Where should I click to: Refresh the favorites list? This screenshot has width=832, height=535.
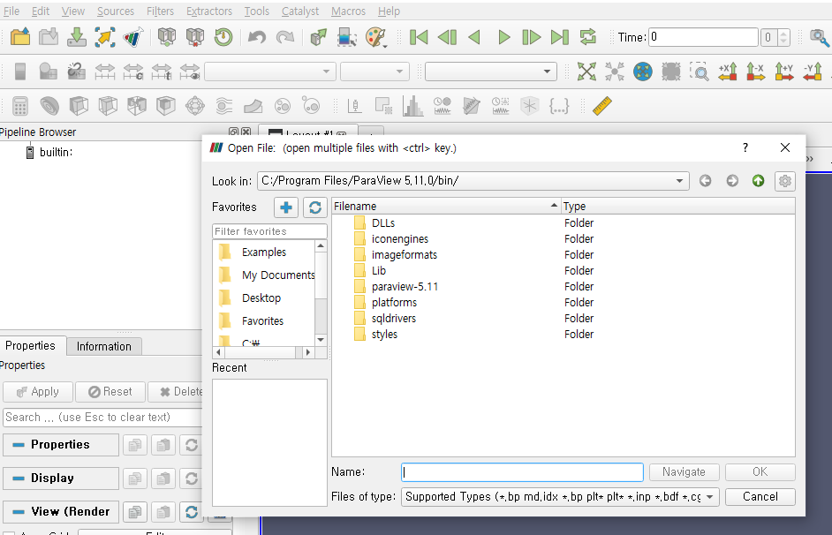click(315, 207)
